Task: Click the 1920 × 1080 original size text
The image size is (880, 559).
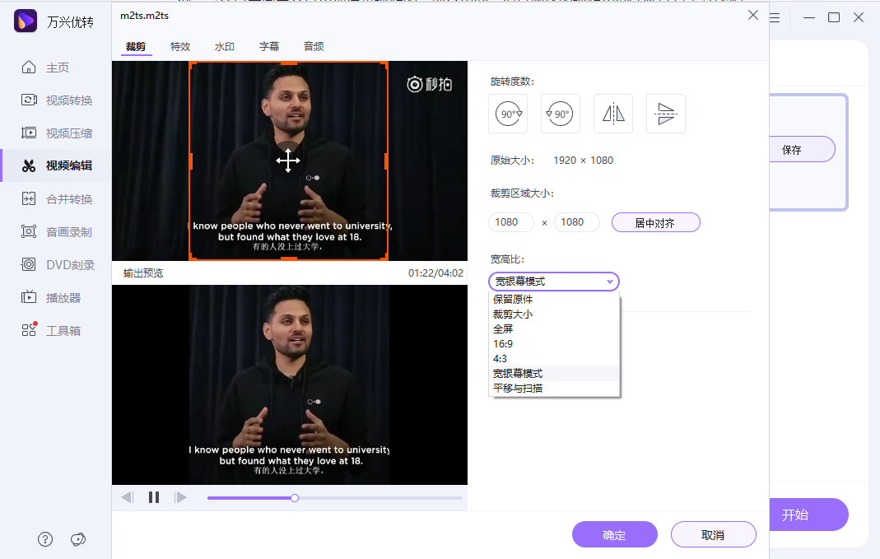Action: [583, 161]
